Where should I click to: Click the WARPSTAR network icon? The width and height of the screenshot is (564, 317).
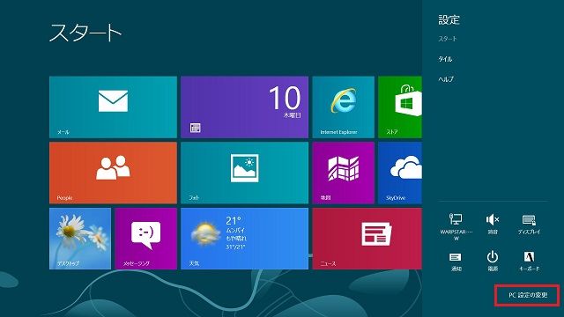pyautogui.click(x=456, y=226)
